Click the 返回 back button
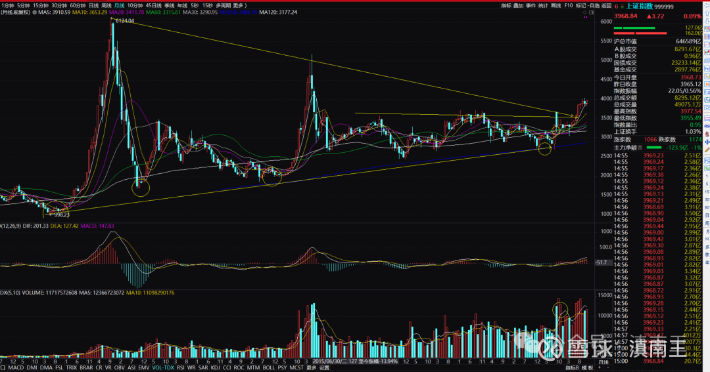Image resolution: width=710 pixels, height=372 pixels. click(x=606, y=5)
